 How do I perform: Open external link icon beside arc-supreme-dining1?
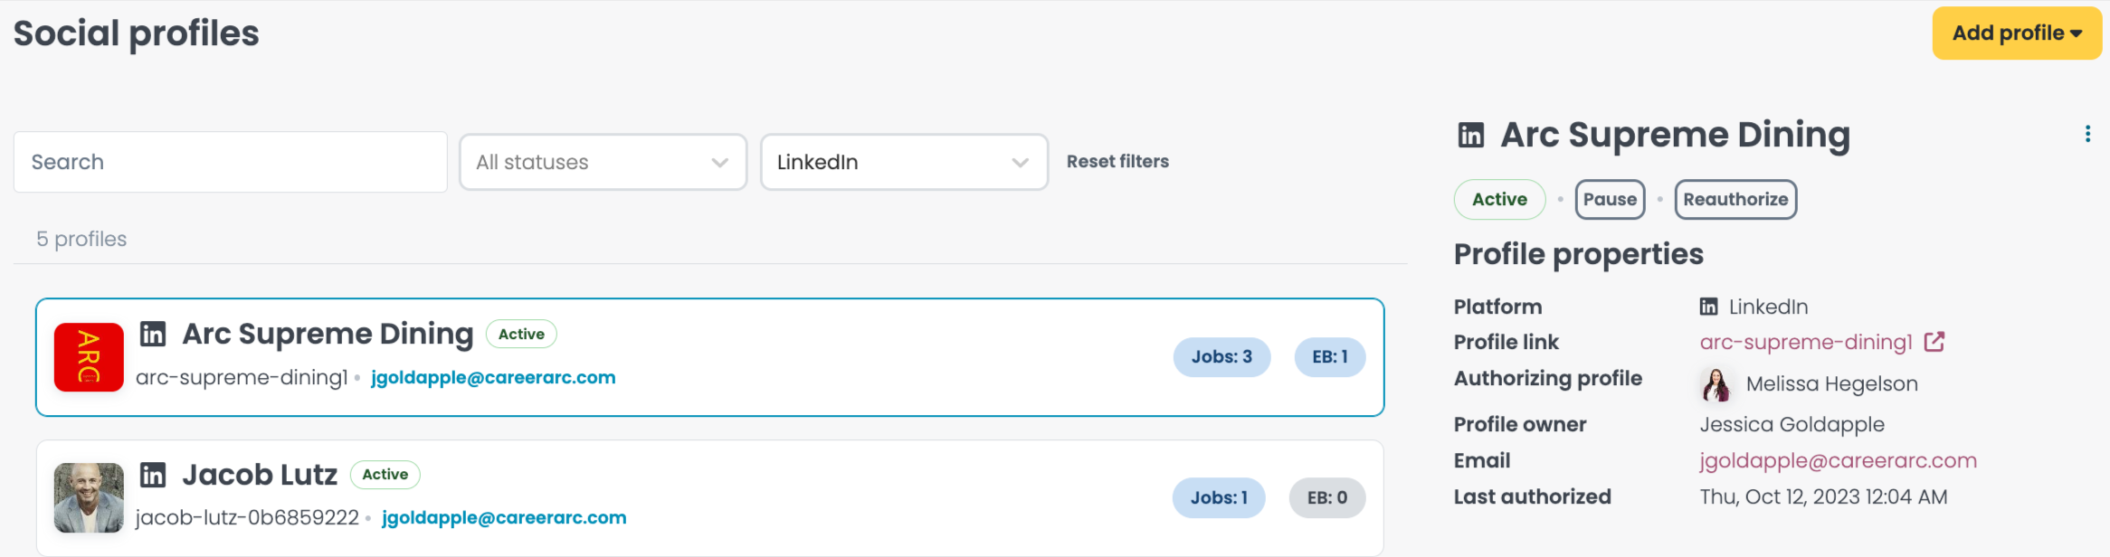pos(1934,342)
